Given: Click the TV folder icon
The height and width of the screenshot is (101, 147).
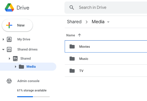Looking at the screenshot, I should click(72, 71).
